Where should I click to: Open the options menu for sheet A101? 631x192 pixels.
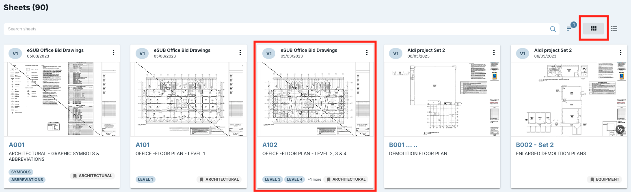pyautogui.click(x=240, y=53)
